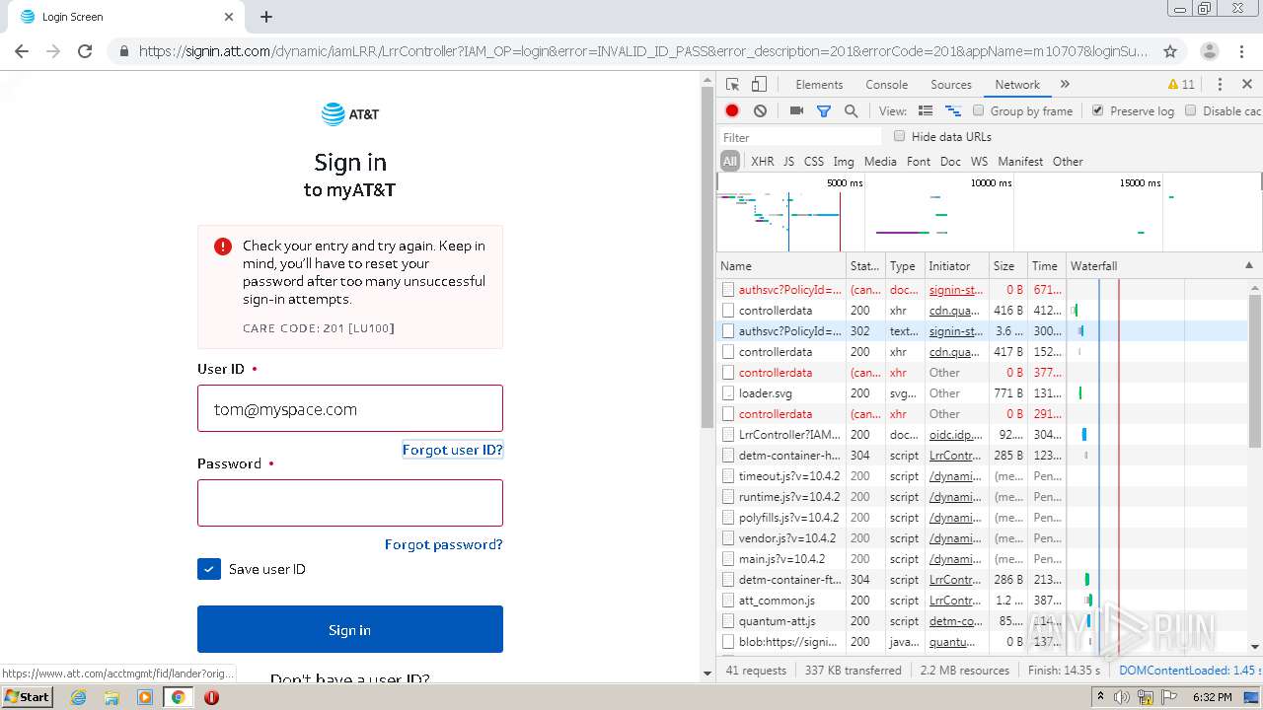The width and height of the screenshot is (1263, 710).
Task: Sort requests by Size column header
Action: [1007, 266]
